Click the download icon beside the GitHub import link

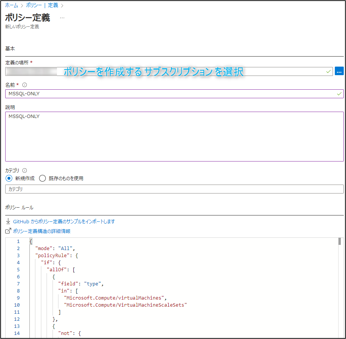8,221
